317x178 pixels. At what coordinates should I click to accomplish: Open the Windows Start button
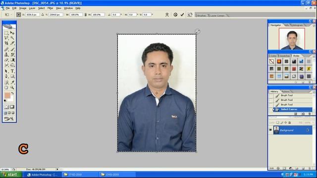click(11, 175)
